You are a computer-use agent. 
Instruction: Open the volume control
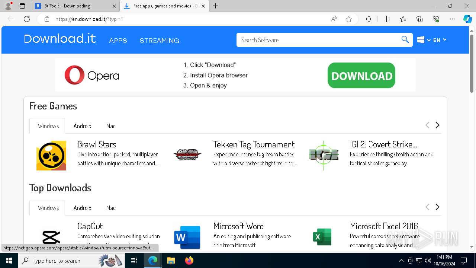[428, 261]
